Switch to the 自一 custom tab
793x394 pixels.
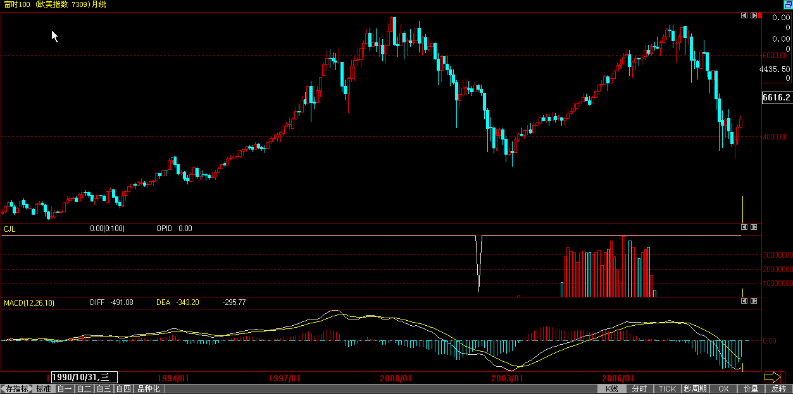(x=64, y=389)
